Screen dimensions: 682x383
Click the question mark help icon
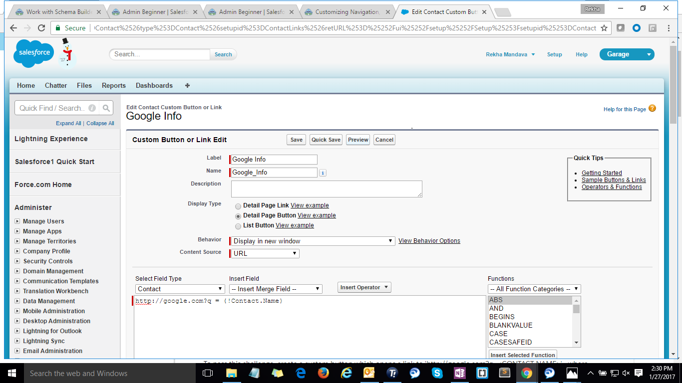(x=652, y=108)
